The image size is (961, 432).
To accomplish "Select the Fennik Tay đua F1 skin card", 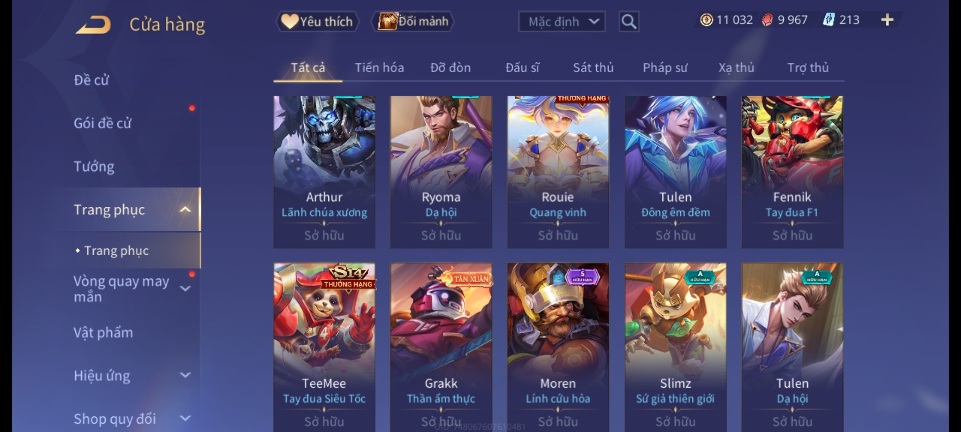I will (792, 172).
